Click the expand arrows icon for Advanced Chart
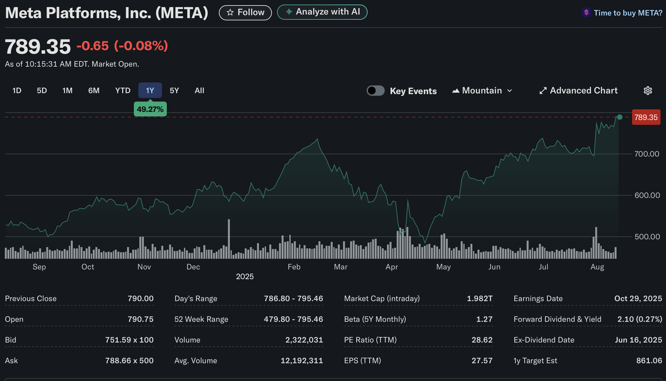This screenshot has width=666, height=381. pyautogui.click(x=543, y=91)
